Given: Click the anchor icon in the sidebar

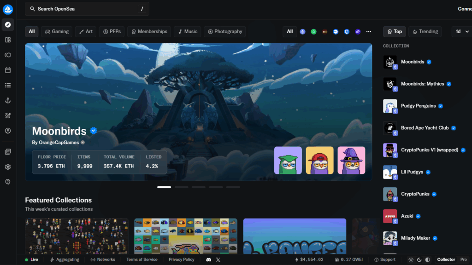Looking at the screenshot, I should (x=8, y=100).
